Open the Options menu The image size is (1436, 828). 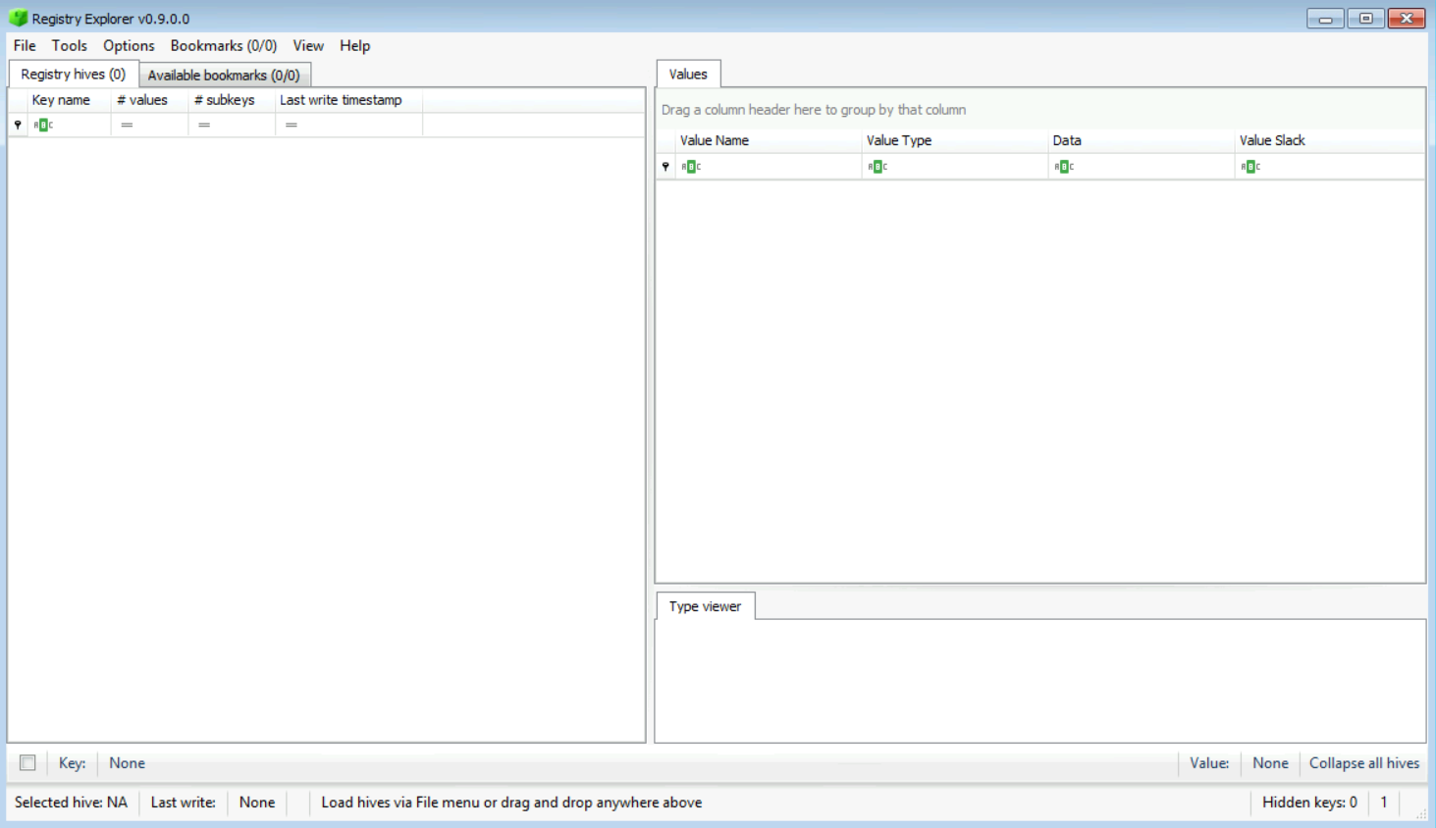(129, 46)
